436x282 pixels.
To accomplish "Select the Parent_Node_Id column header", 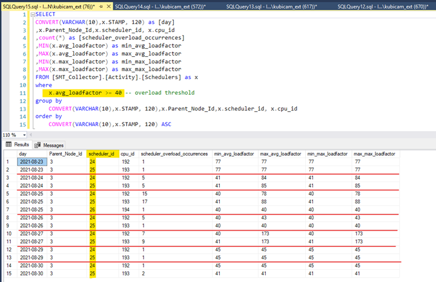I will [67, 154].
